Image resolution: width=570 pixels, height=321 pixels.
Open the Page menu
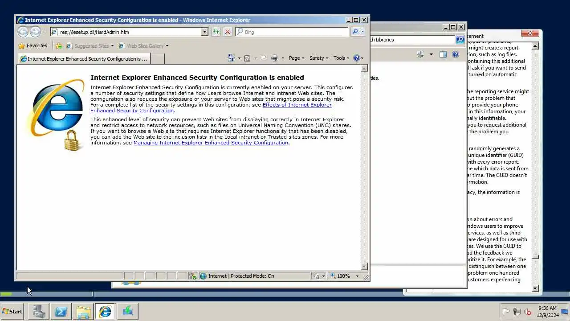point(297,58)
